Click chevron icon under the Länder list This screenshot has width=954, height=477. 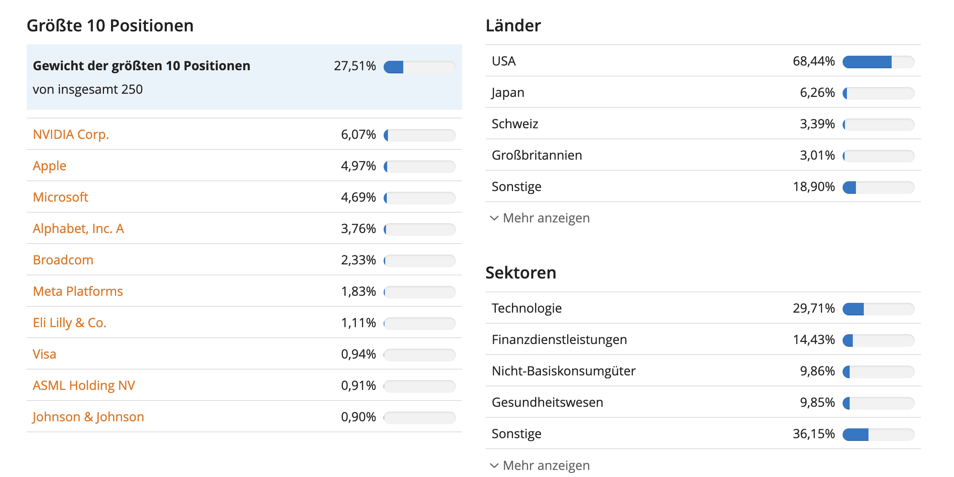pyautogui.click(x=494, y=218)
